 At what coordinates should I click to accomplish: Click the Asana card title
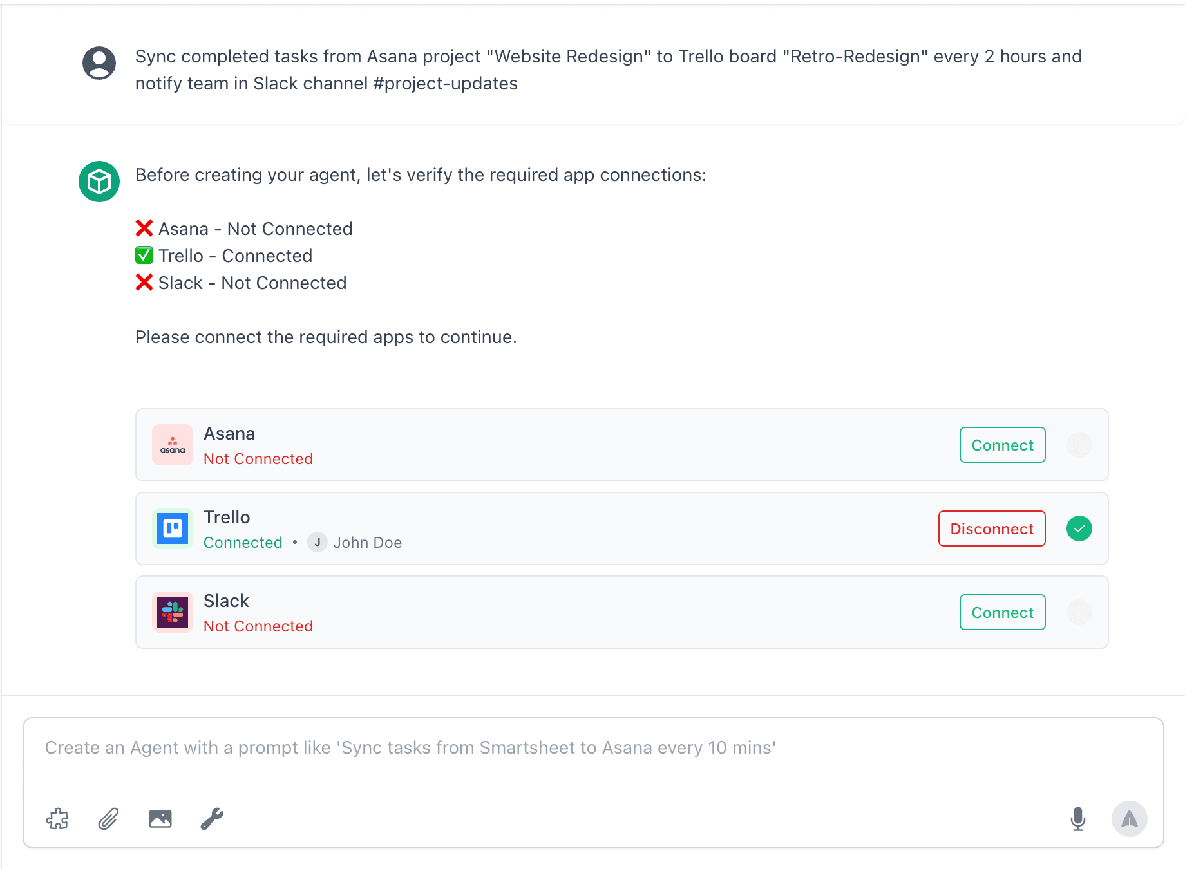click(x=229, y=434)
